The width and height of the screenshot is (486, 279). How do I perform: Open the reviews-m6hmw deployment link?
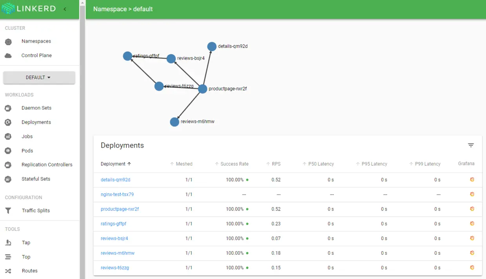click(118, 253)
